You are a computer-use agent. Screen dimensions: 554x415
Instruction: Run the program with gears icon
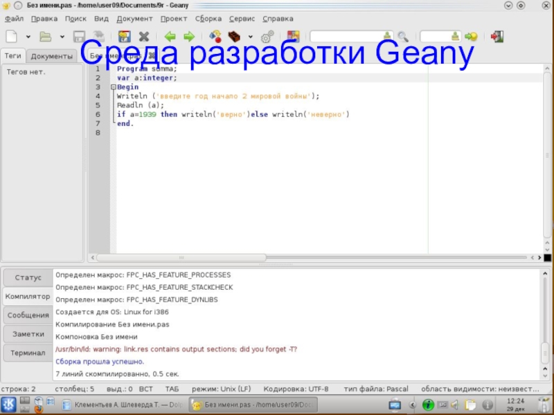pos(267,37)
